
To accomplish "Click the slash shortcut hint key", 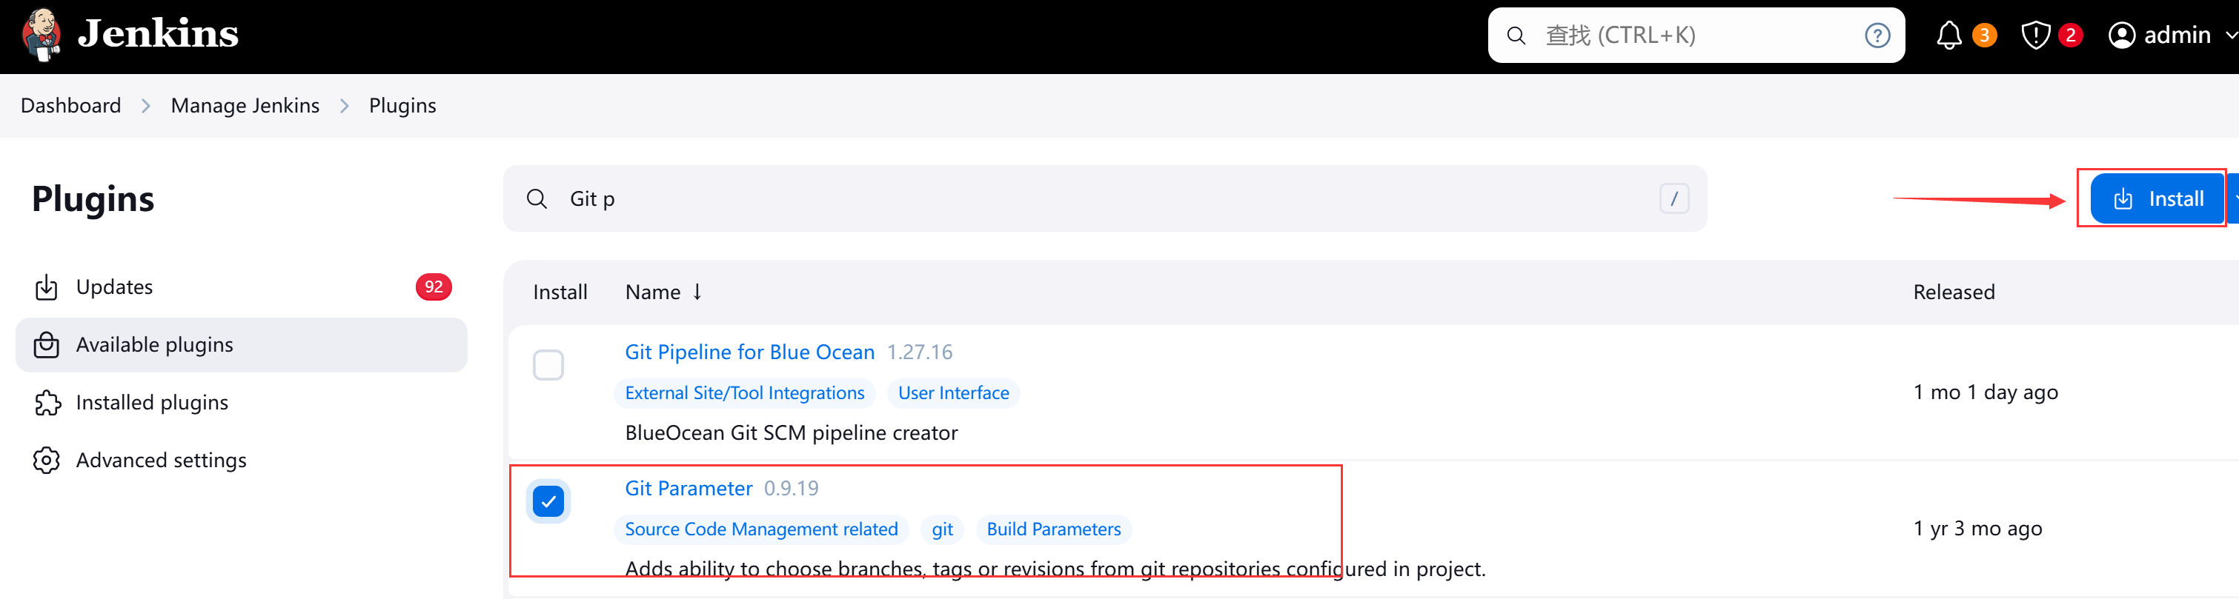I will click(x=1674, y=198).
